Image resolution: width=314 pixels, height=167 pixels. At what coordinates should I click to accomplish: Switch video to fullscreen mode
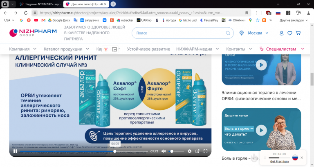point(206,151)
